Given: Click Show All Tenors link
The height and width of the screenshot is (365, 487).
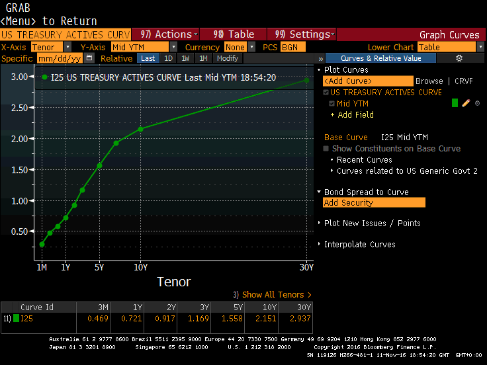Looking at the screenshot, I should [272, 295].
